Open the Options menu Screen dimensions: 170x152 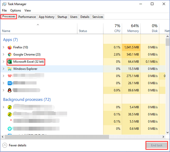16,11
